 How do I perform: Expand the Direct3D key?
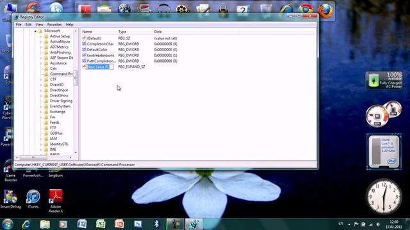pos(41,85)
